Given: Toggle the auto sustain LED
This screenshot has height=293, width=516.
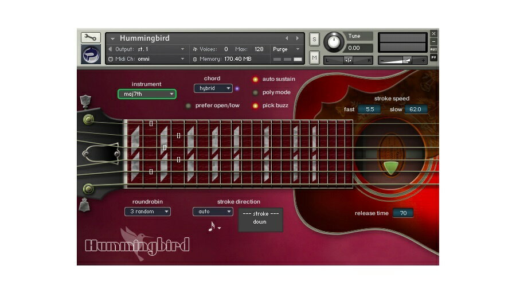Looking at the screenshot, I should point(256,79).
